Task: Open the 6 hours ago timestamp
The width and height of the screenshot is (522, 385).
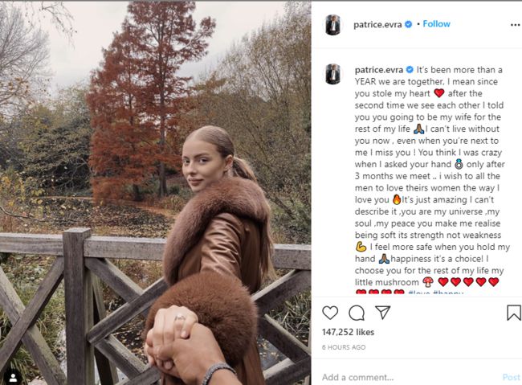Action: pyautogui.click(x=344, y=347)
